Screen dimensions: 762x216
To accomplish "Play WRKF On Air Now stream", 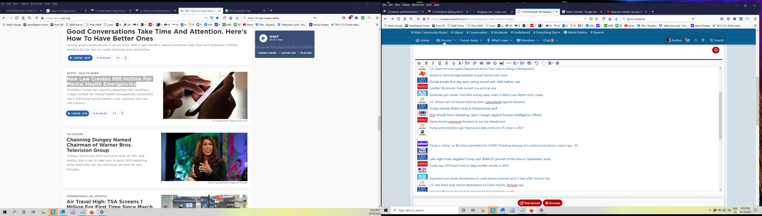I will point(263,38).
